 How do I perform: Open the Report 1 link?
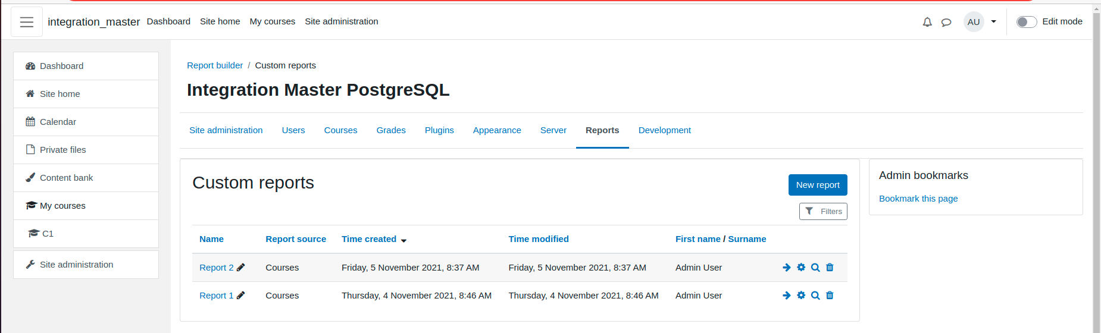click(217, 296)
